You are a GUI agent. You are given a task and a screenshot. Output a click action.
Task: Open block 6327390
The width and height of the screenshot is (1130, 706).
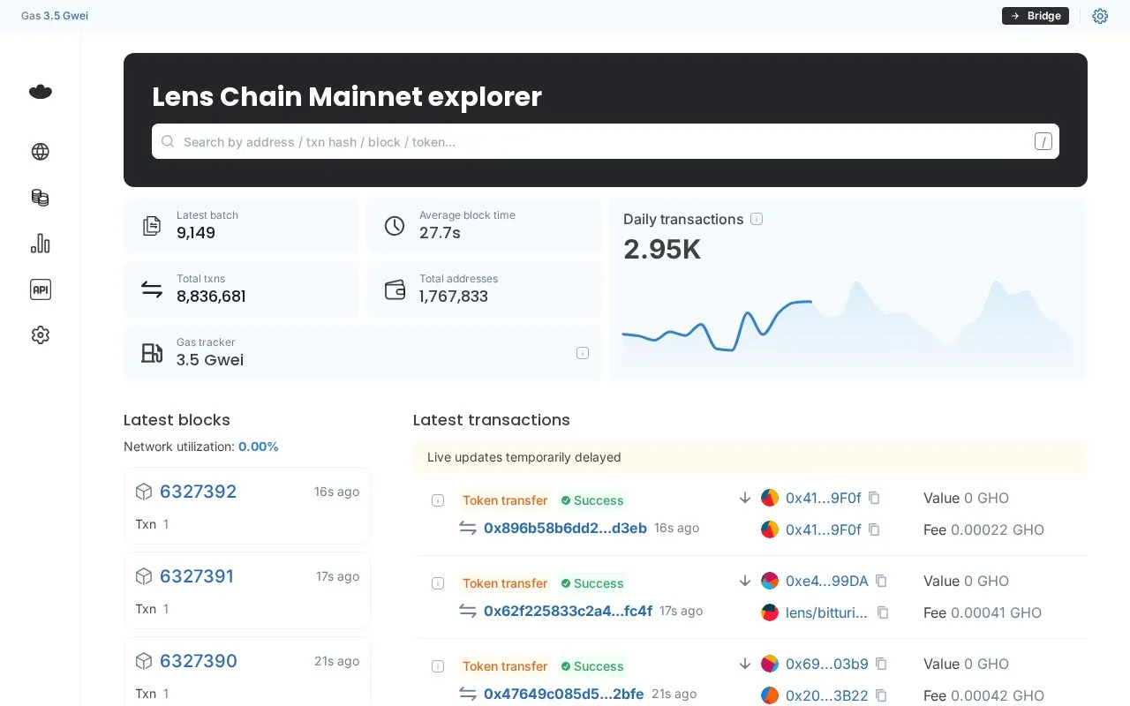[x=199, y=661]
